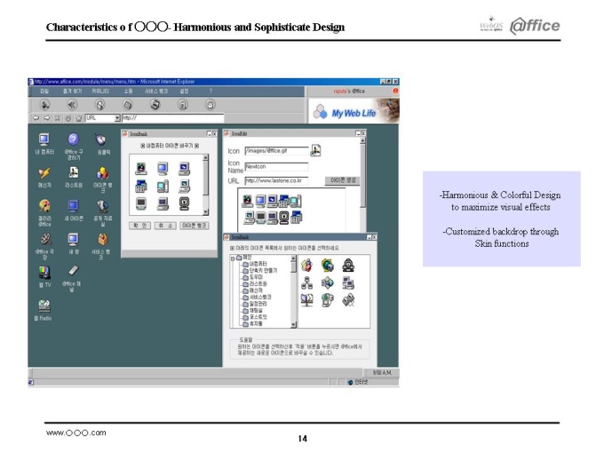
Task: Click the IconBank icon grid scroll-up arrow
Action: point(206,157)
